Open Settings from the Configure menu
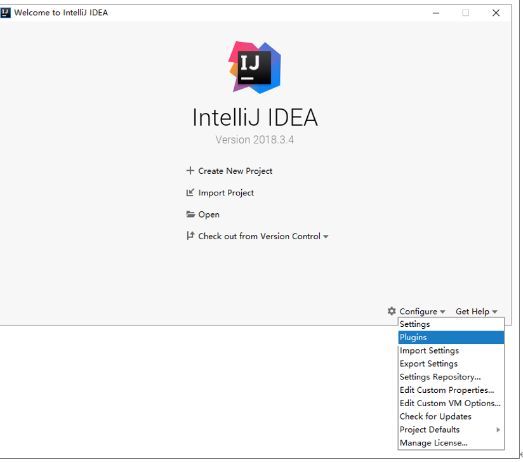The image size is (523, 462). 451,324
